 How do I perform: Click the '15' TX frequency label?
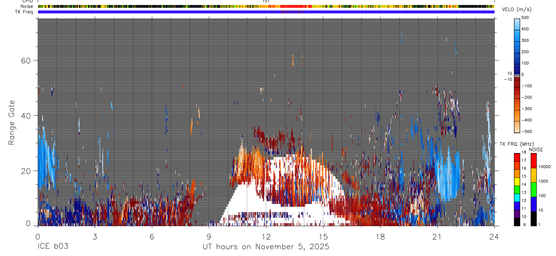(x=524, y=177)
